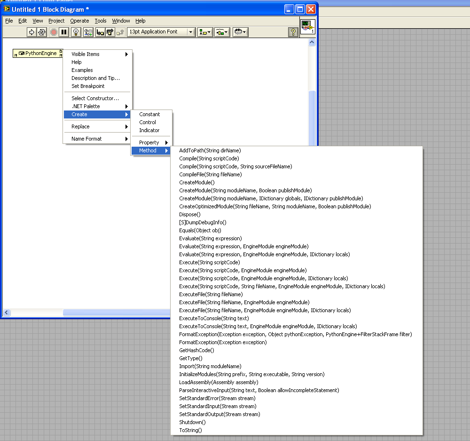Open the Operate menu

(x=79, y=21)
